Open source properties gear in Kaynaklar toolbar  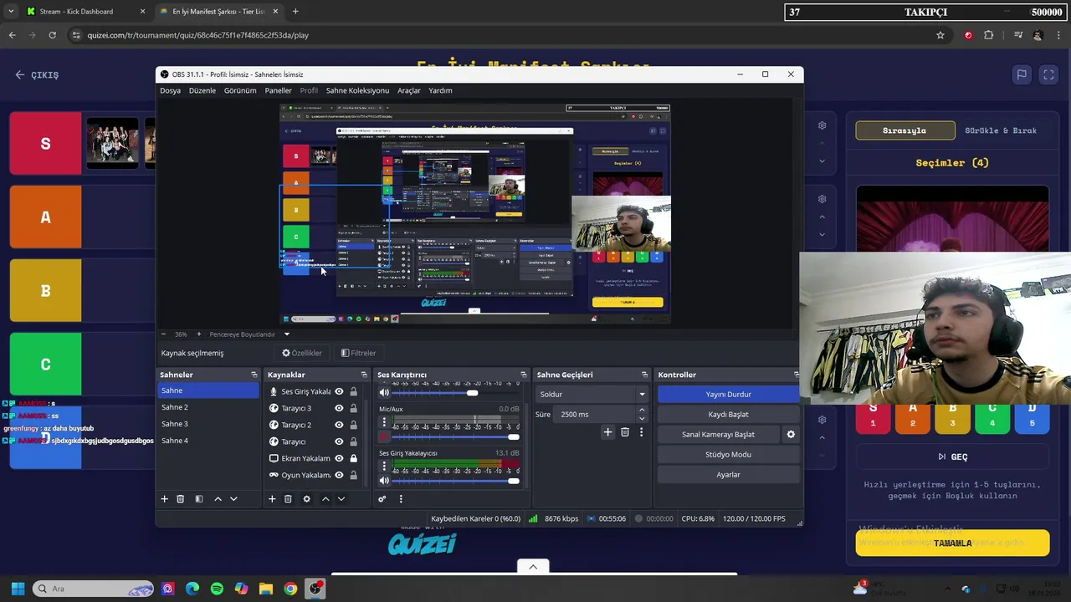tap(306, 499)
